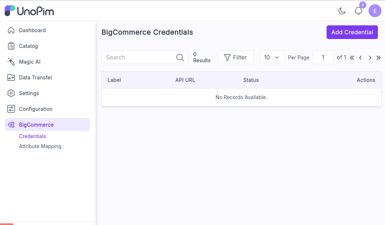Click the notification badge showing 9
The width and height of the screenshot is (385, 225).
[363, 5]
